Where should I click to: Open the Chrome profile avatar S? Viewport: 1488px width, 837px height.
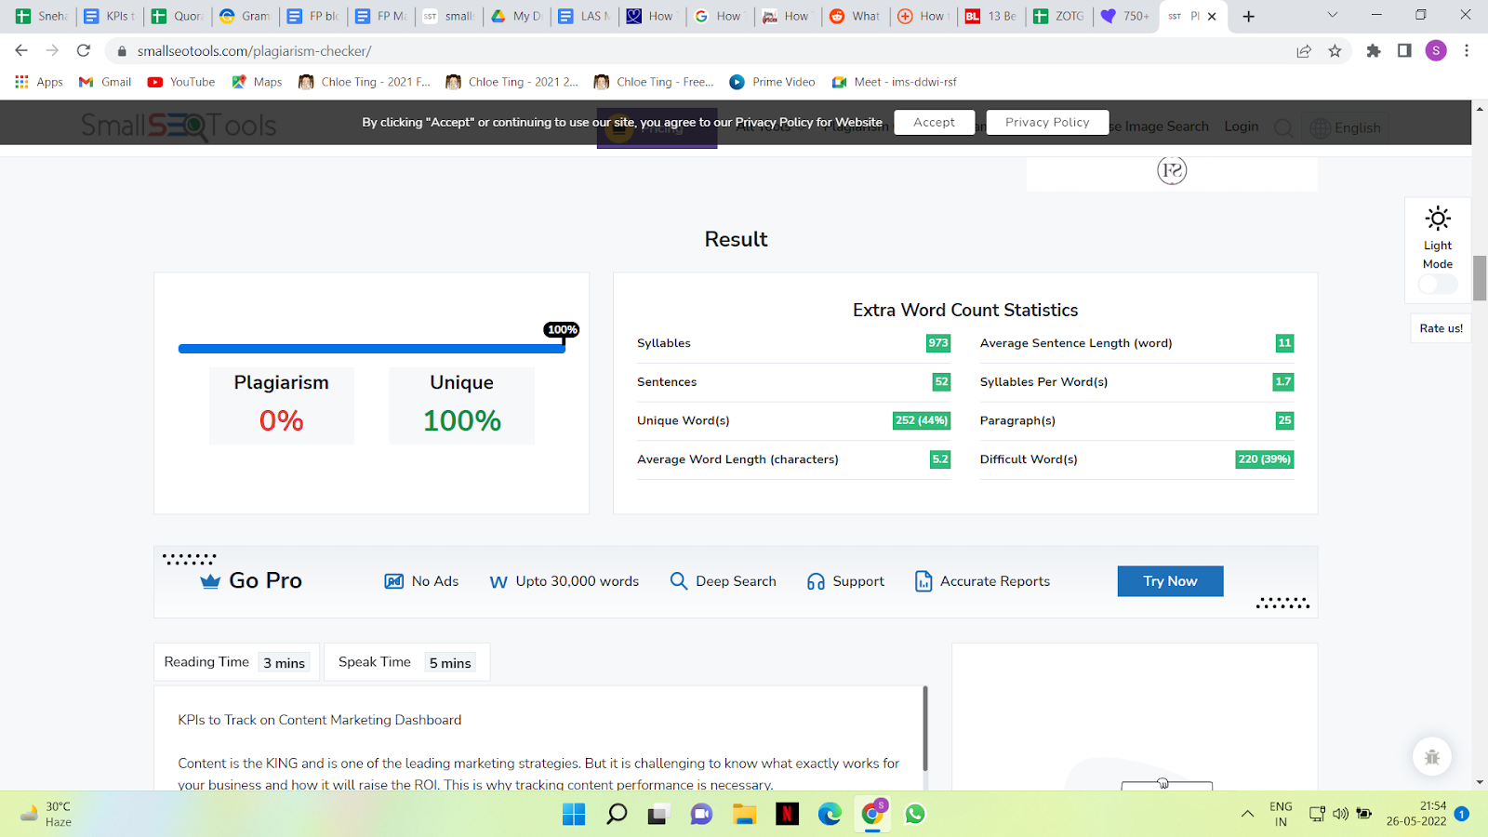(1436, 51)
